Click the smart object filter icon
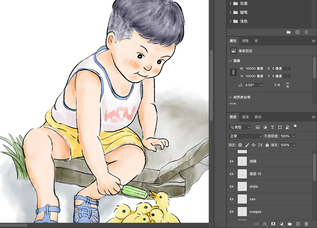This screenshot has height=228, width=317. [287, 127]
